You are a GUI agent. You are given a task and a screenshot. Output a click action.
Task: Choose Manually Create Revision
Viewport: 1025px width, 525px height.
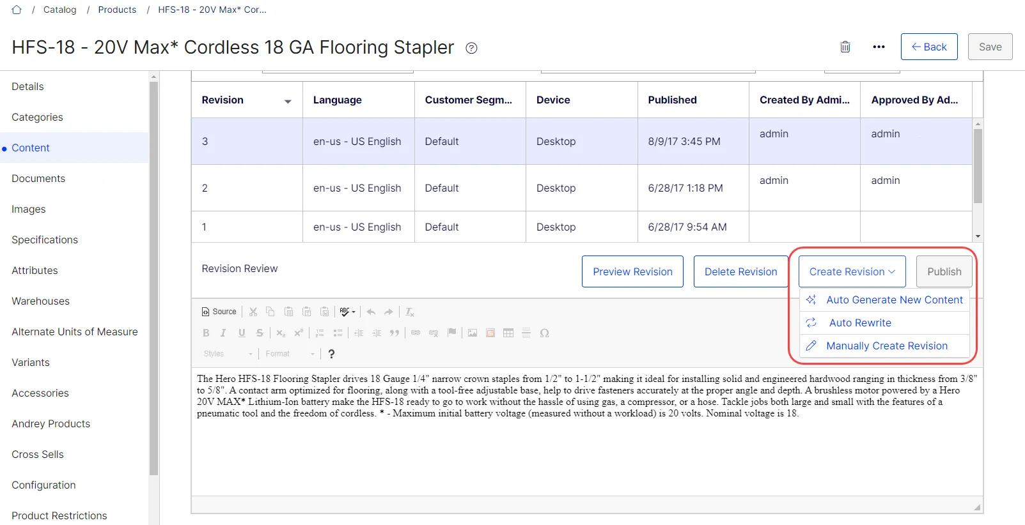coord(885,346)
